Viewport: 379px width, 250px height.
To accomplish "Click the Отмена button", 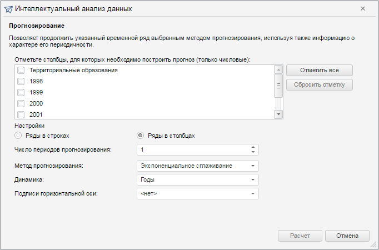I will click(x=347, y=236).
